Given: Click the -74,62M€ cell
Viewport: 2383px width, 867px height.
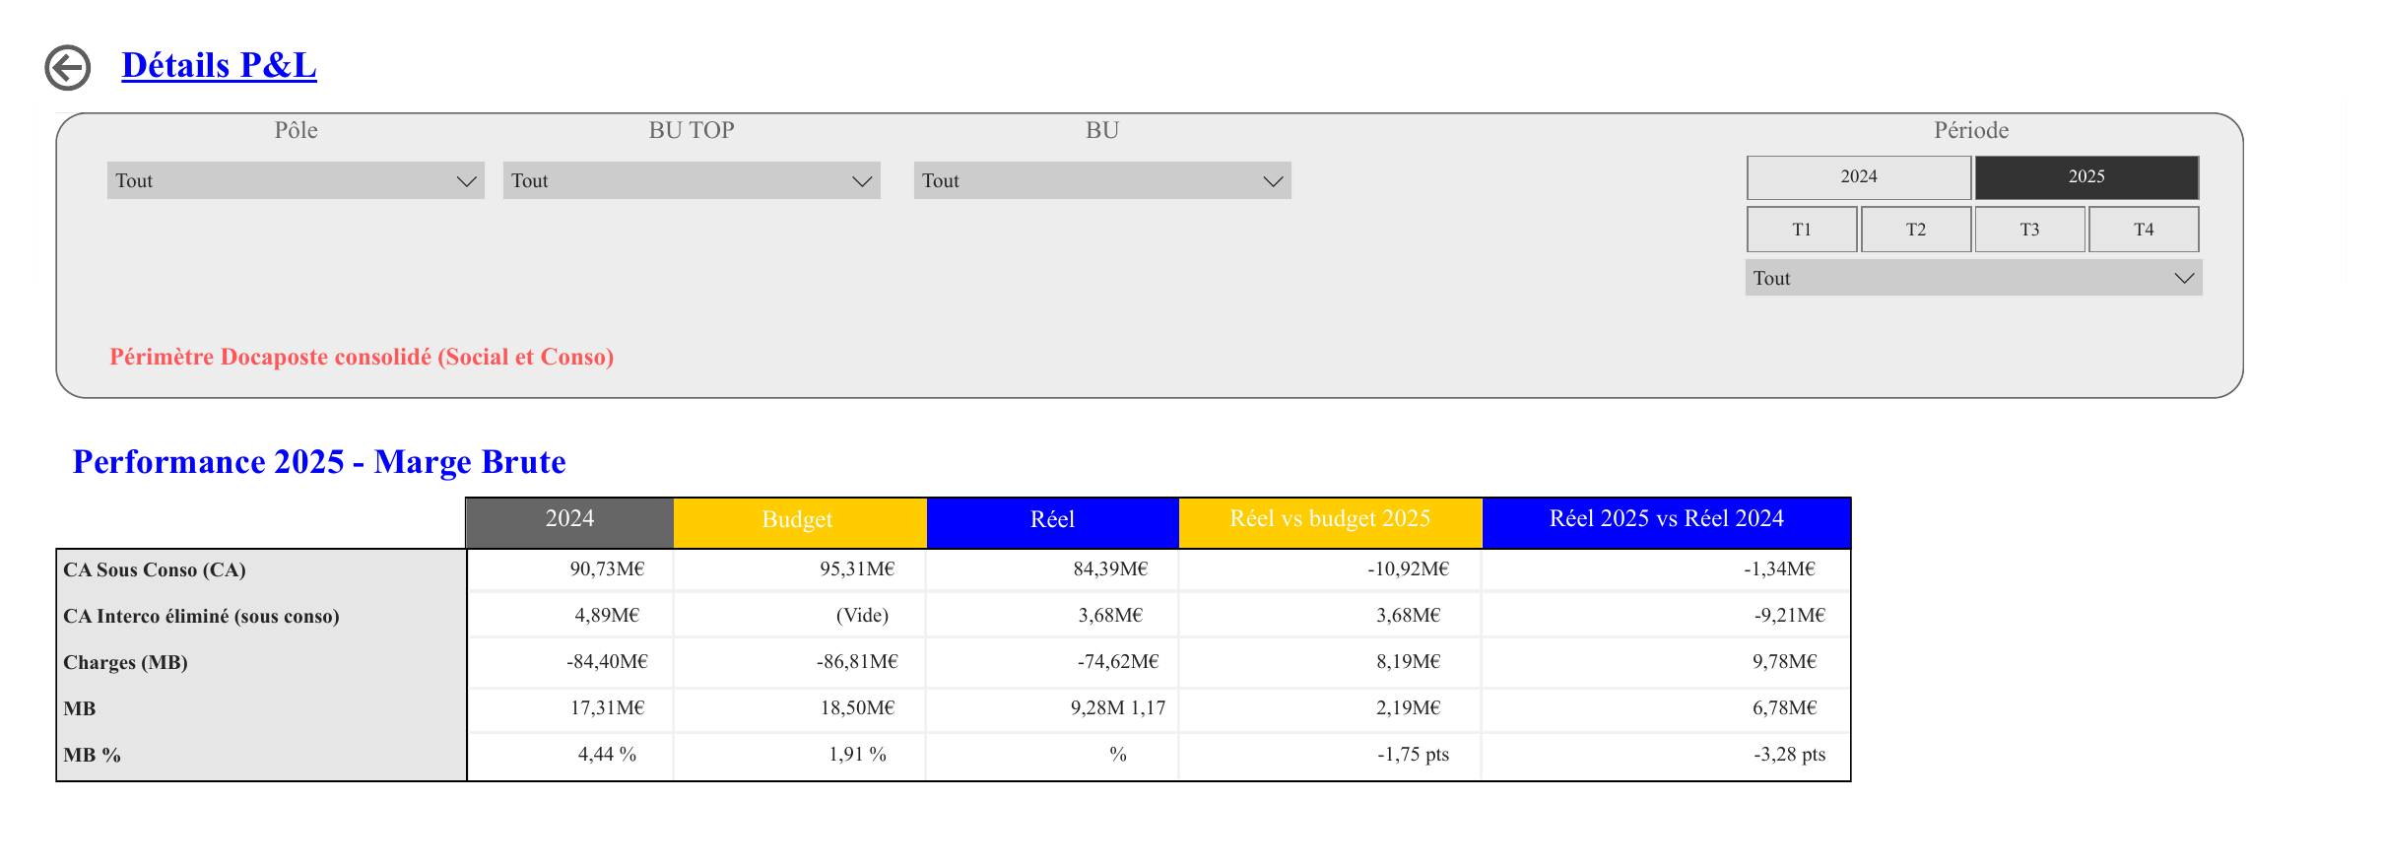Looking at the screenshot, I should [x=1052, y=662].
